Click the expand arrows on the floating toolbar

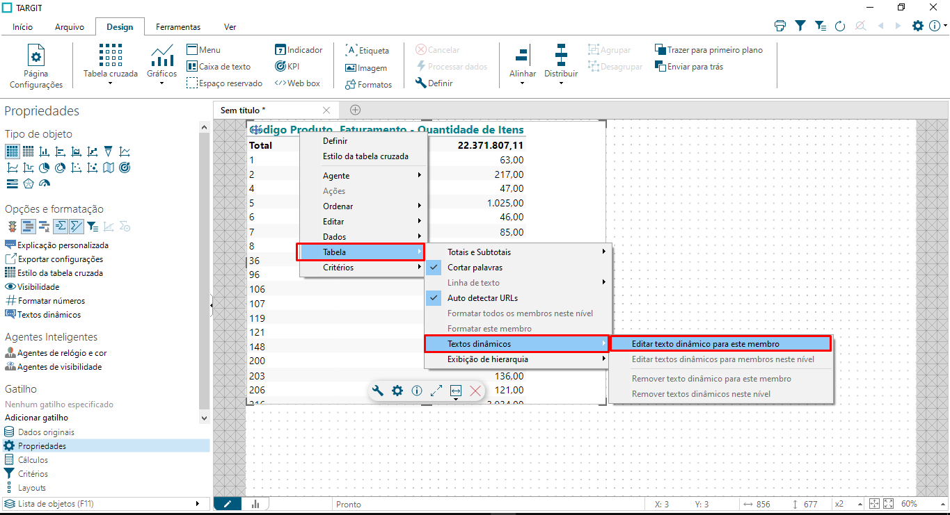436,391
